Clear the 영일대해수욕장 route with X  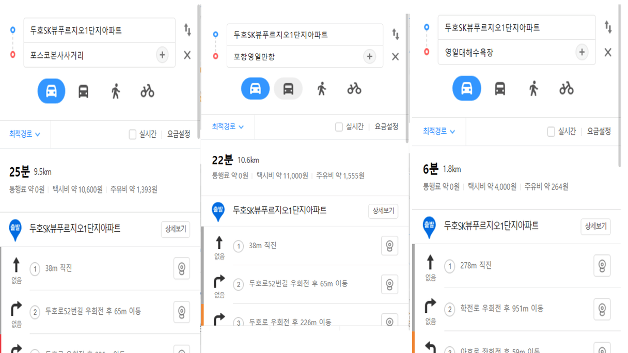(608, 52)
